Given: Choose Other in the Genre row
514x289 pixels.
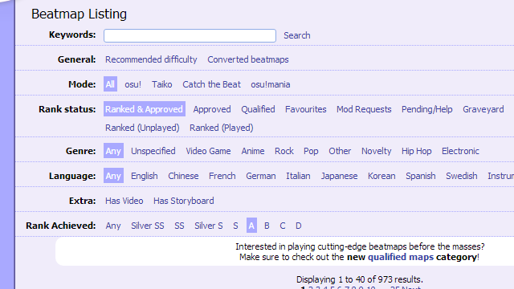Looking at the screenshot, I should click(340, 151).
